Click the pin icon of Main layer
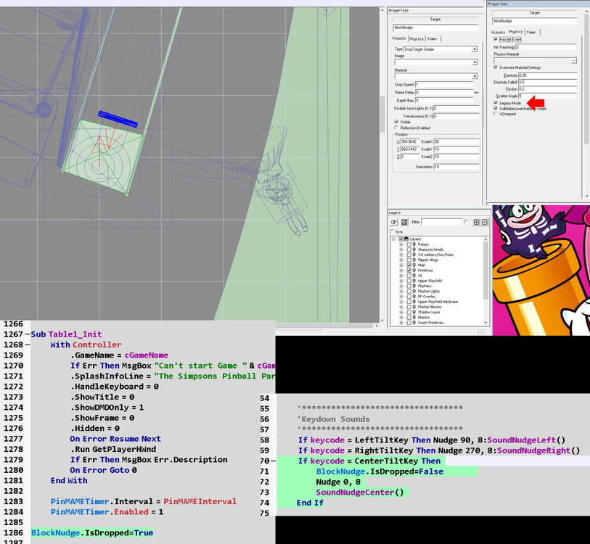The height and width of the screenshot is (544, 590). (x=414, y=265)
